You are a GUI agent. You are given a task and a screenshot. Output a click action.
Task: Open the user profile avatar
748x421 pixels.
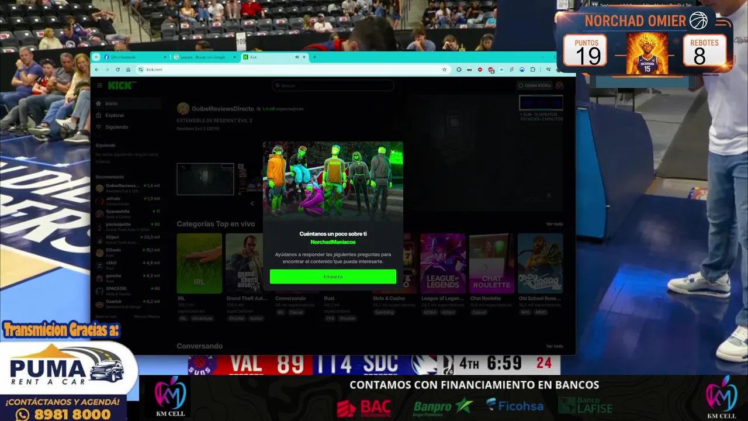[559, 85]
